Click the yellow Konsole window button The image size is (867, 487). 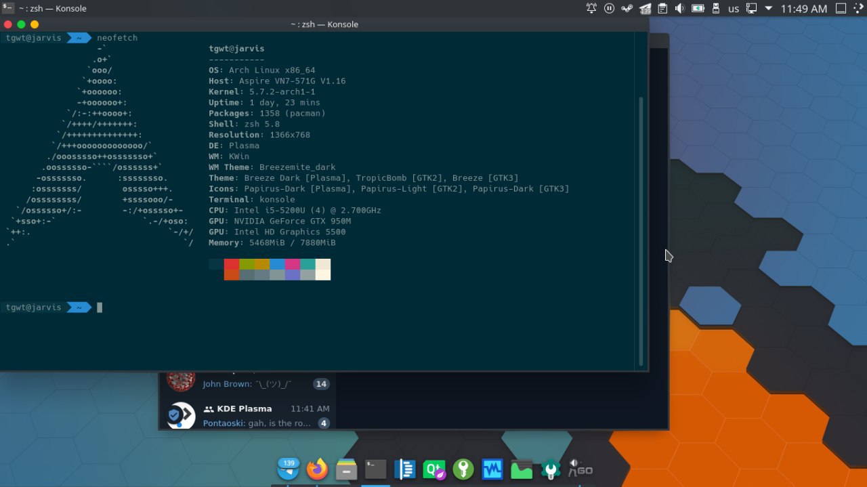35,24
